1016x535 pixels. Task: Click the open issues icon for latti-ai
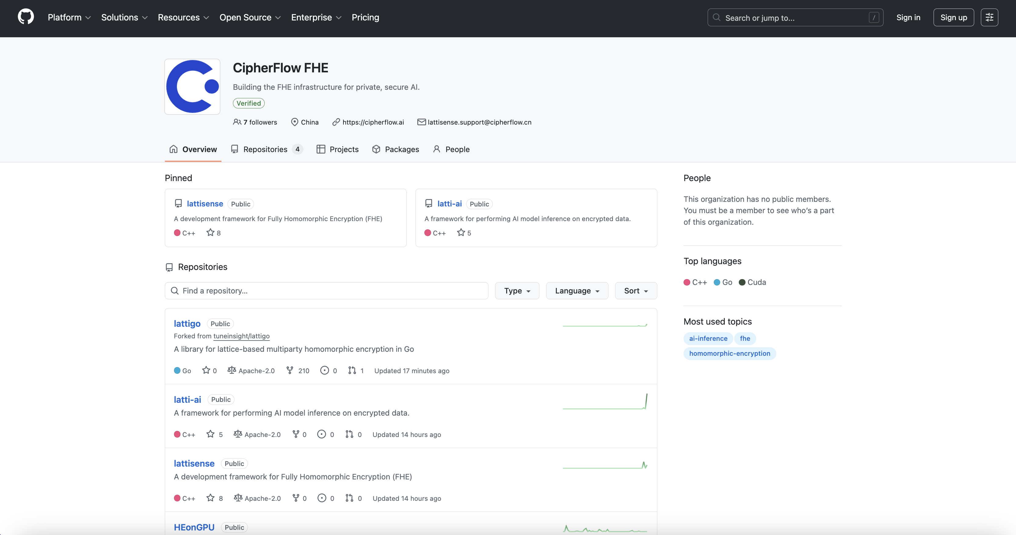coord(321,434)
